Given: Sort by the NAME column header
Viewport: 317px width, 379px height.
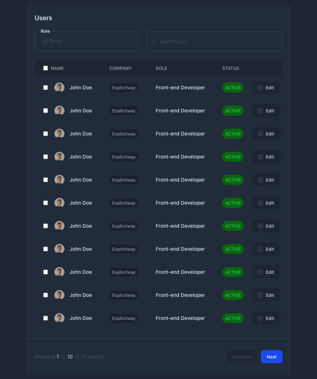Looking at the screenshot, I should click(57, 68).
